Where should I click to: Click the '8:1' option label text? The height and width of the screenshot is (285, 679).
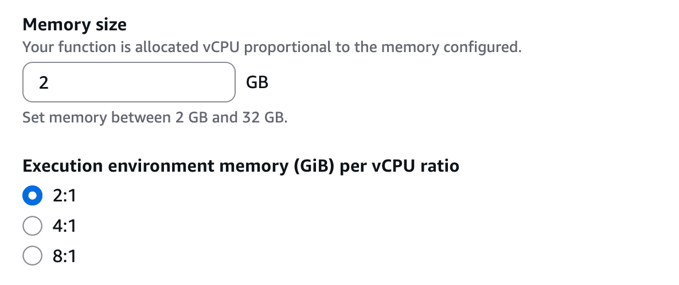64,256
